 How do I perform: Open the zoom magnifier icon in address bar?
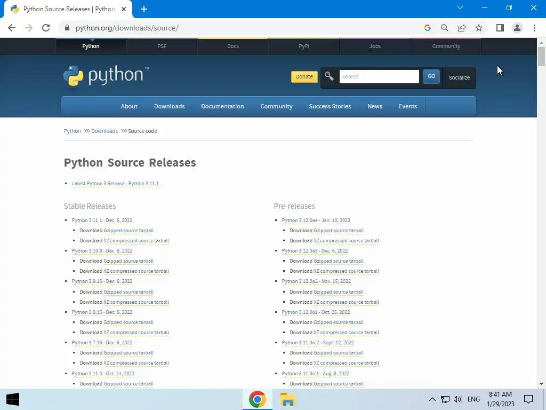click(x=445, y=28)
